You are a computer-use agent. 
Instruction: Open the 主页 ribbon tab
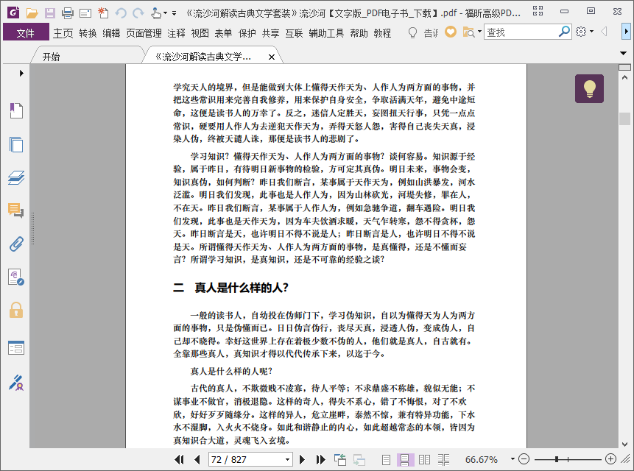pos(63,32)
